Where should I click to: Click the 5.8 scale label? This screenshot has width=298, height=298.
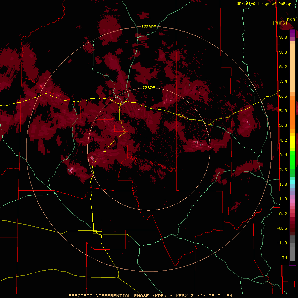point(283,111)
